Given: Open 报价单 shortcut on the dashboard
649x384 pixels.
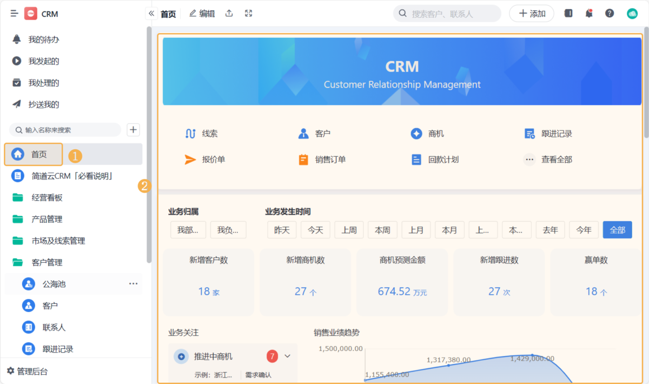Looking at the screenshot, I should coord(205,160).
